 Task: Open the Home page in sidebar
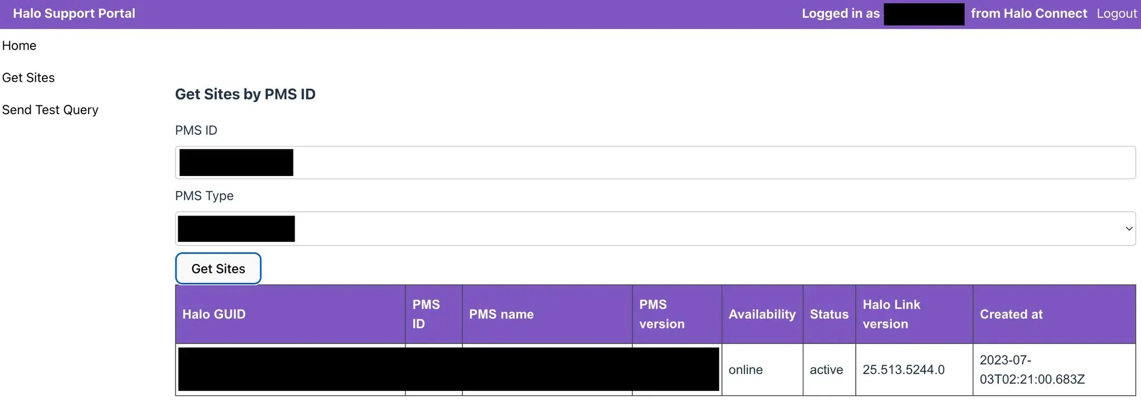[x=19, y=46]
